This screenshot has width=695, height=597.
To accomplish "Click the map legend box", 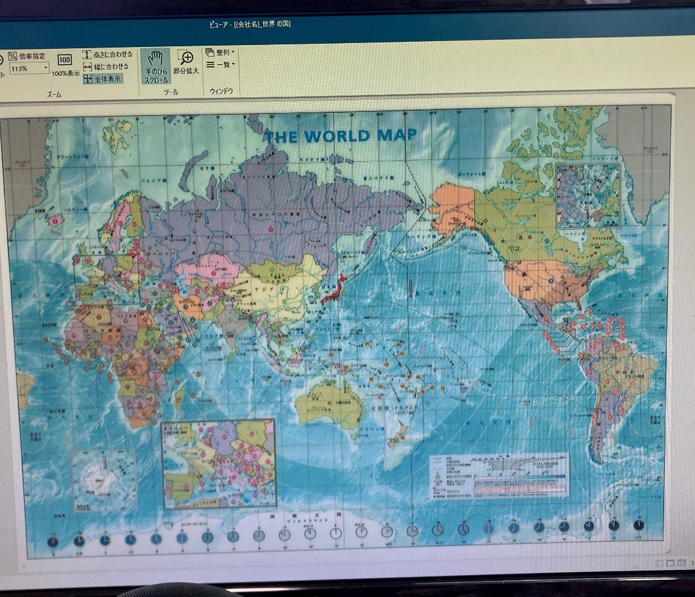I will pos(499,476).
